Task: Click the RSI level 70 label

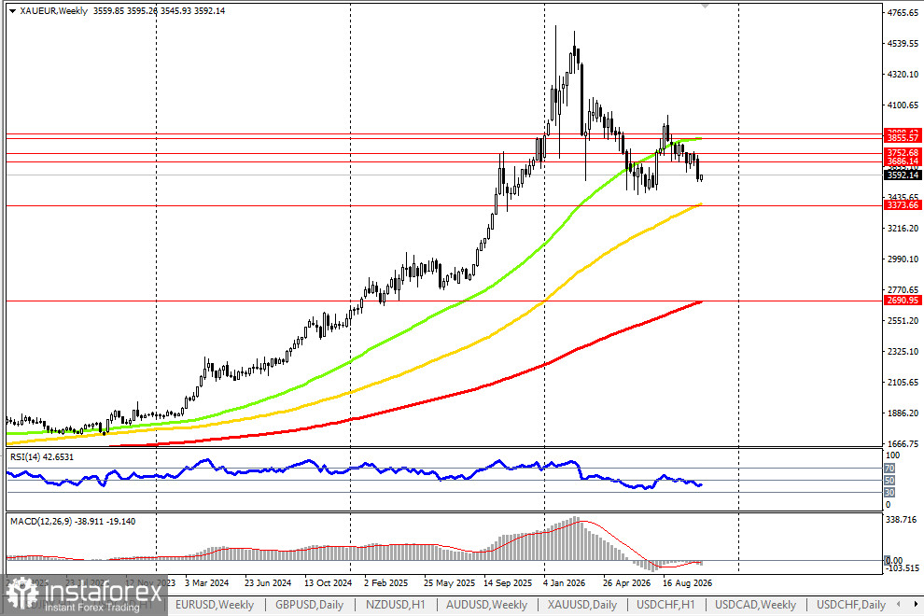Action: click(x=889, y=469)
